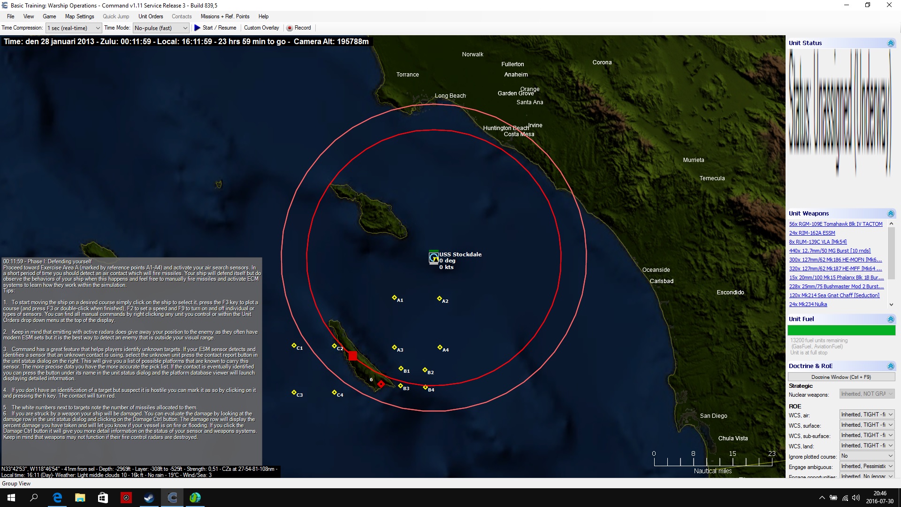Click reference point B2 marker
The height and width of the screenshot is (507, 901).
pyautogui.click(x=425, y=370)
